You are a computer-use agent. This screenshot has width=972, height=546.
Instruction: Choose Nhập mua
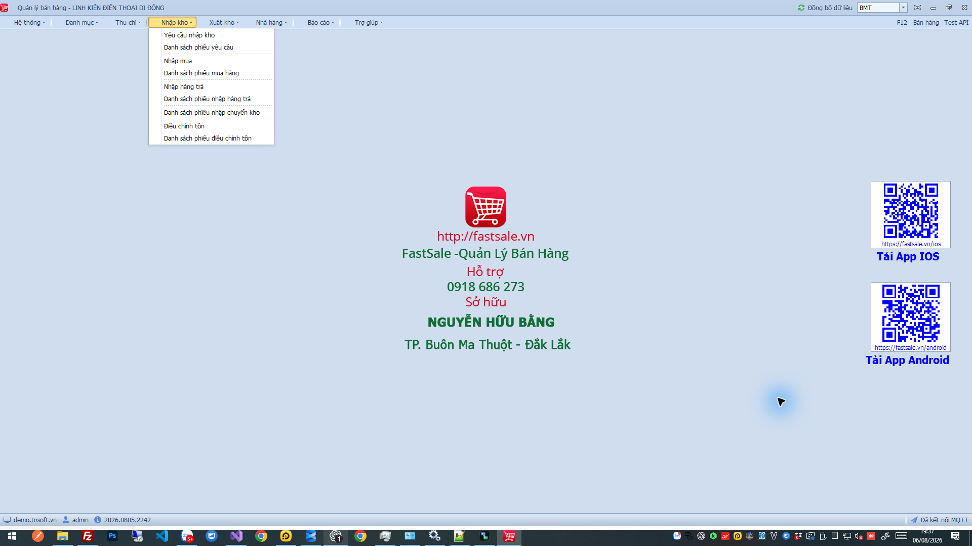(x=212, y=61)
